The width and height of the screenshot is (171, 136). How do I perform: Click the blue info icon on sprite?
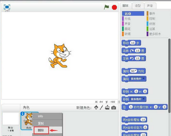[22, 114]
